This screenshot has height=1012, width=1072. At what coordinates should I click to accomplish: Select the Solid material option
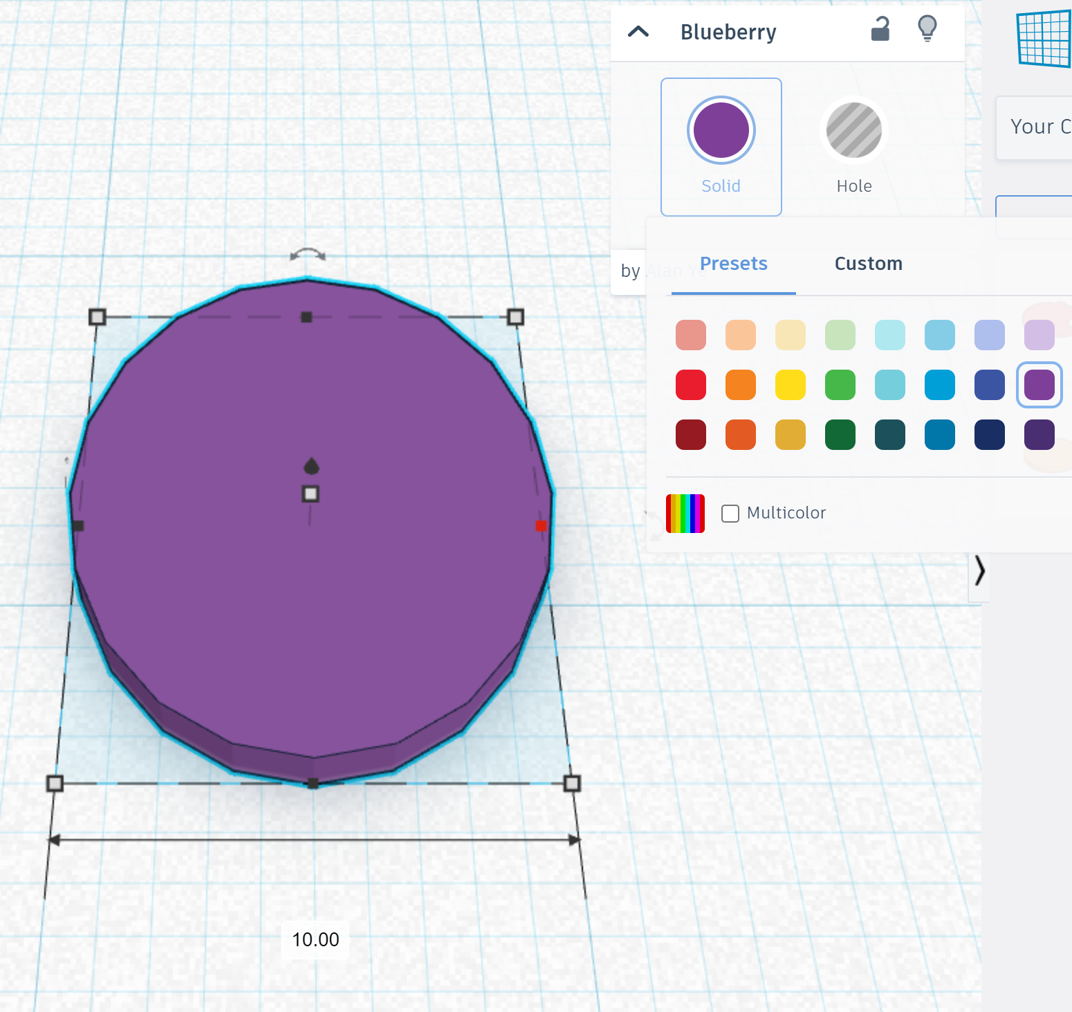click(721, 130)
